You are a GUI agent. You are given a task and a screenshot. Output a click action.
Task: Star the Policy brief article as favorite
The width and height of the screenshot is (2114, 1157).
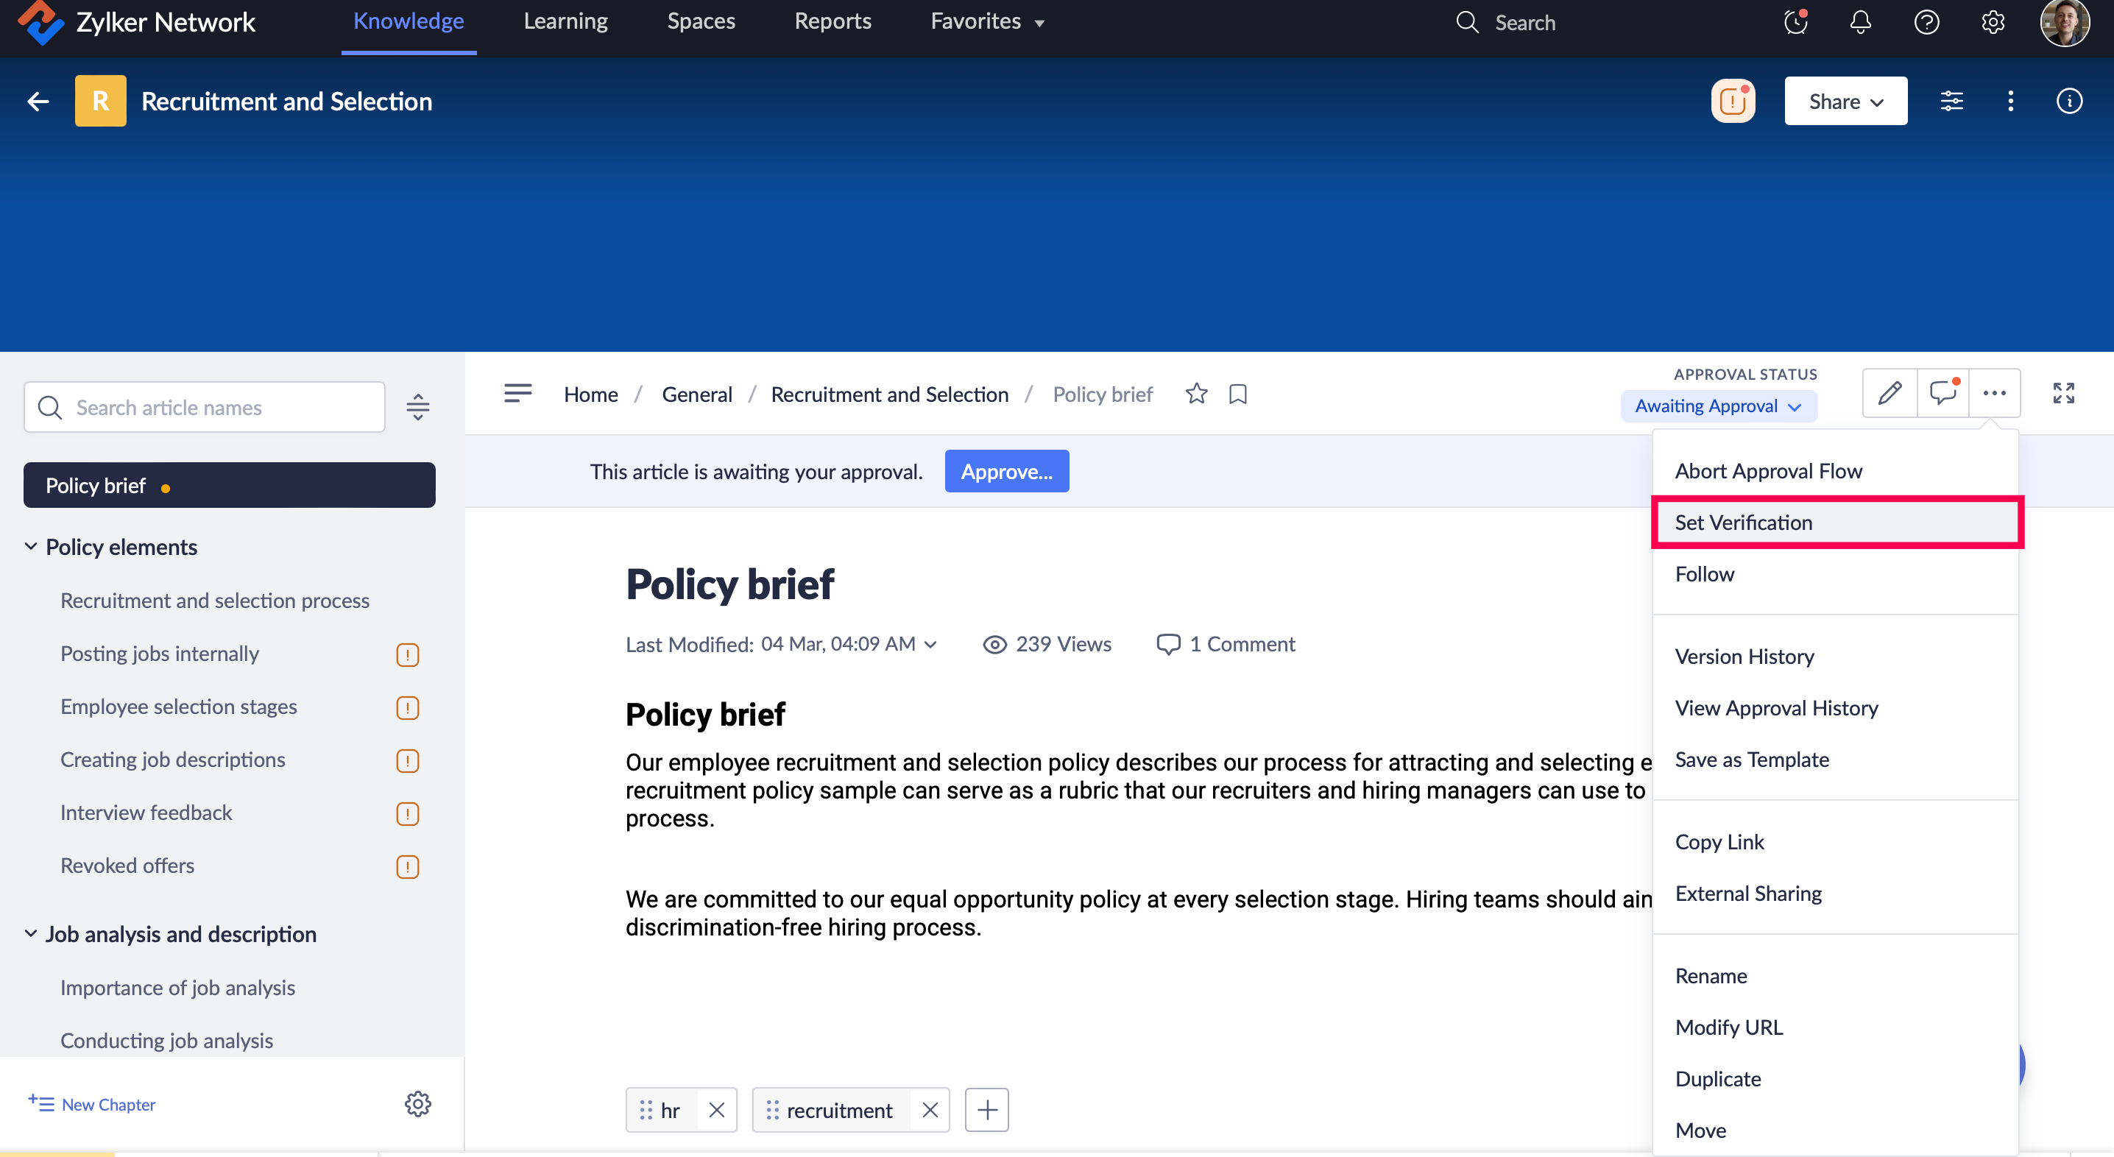click(x=1197, y=394)
